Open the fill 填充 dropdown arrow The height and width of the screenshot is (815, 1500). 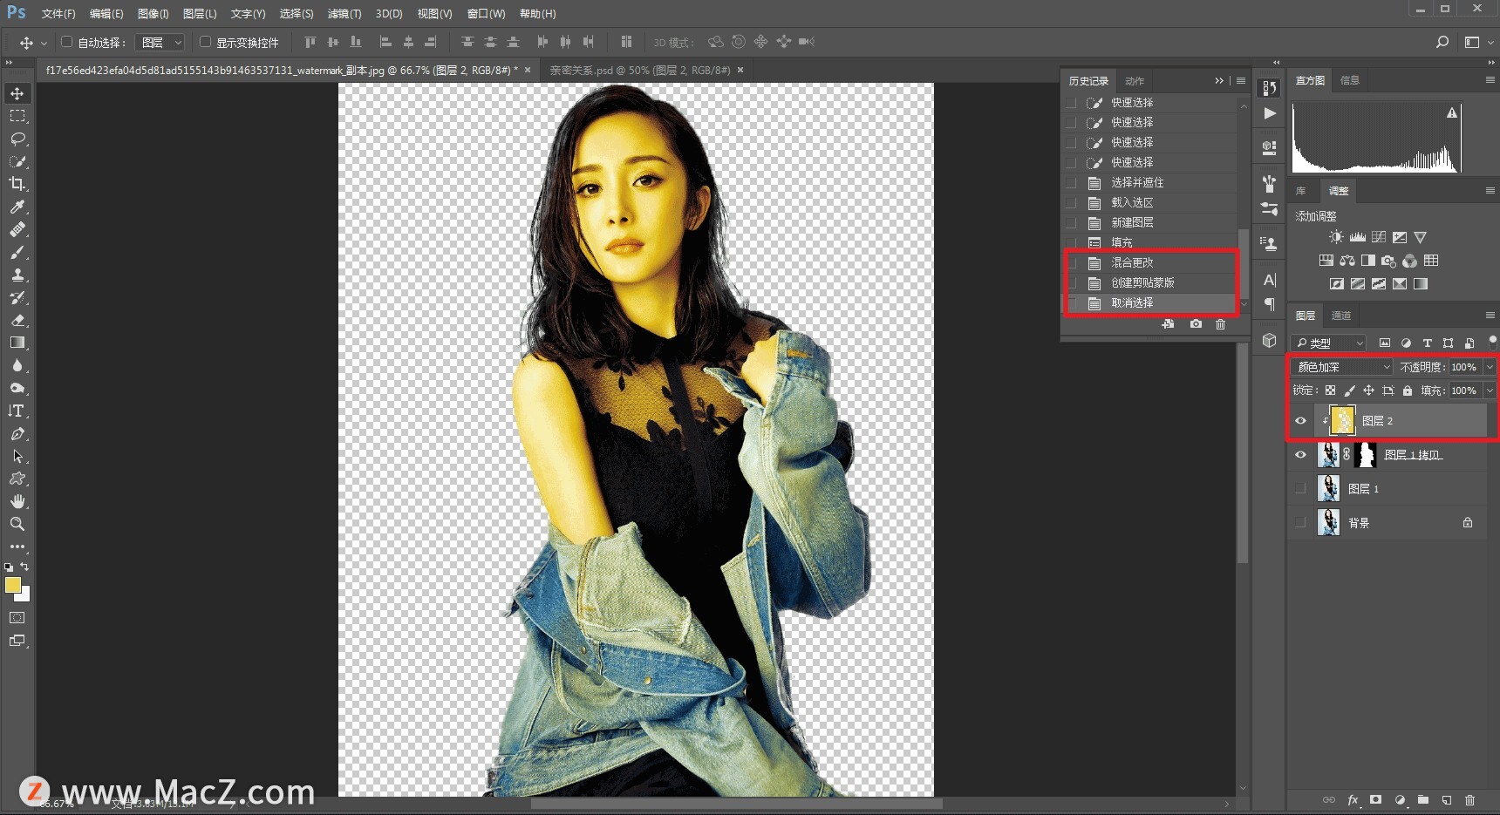pyautogui.click(x=1490, y=391)
